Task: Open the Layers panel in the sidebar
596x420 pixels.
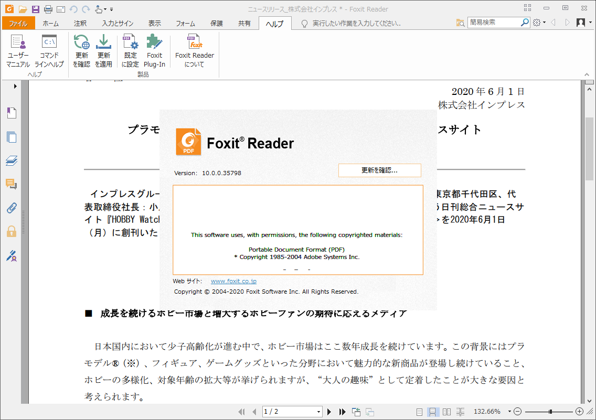Action: 12,161
